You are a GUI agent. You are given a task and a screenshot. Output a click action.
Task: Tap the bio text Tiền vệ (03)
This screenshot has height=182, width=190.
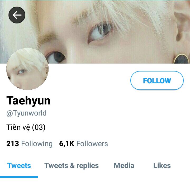click(26, 127)
